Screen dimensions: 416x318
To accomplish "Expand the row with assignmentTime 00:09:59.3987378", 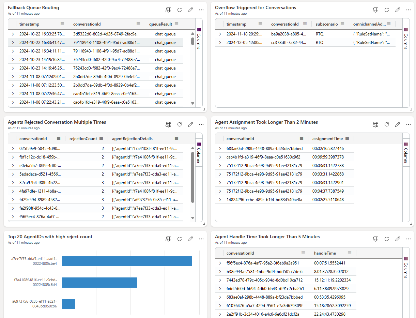I will [220, 157].
